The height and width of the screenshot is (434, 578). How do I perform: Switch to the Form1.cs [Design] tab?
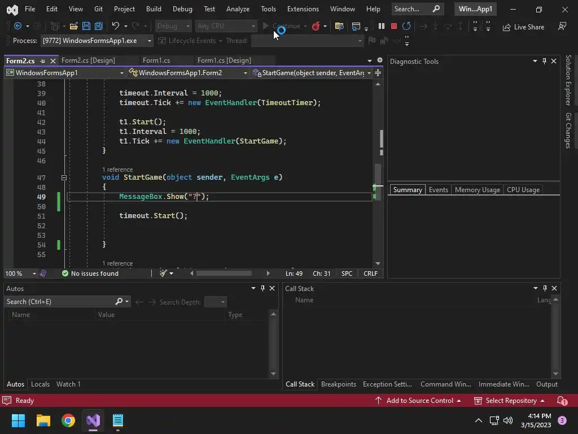(x=224, y=60)
